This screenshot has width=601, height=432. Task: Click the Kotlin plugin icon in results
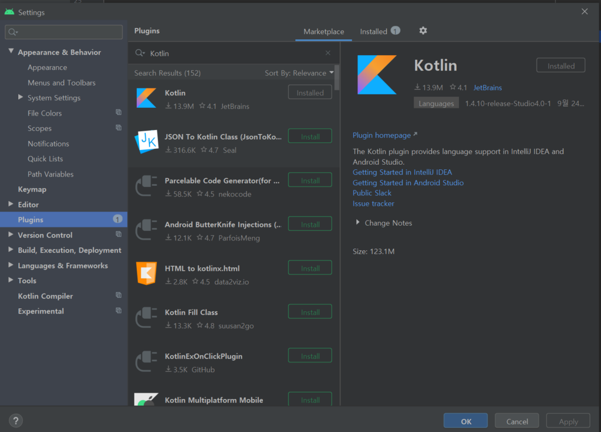coord(146,98)
